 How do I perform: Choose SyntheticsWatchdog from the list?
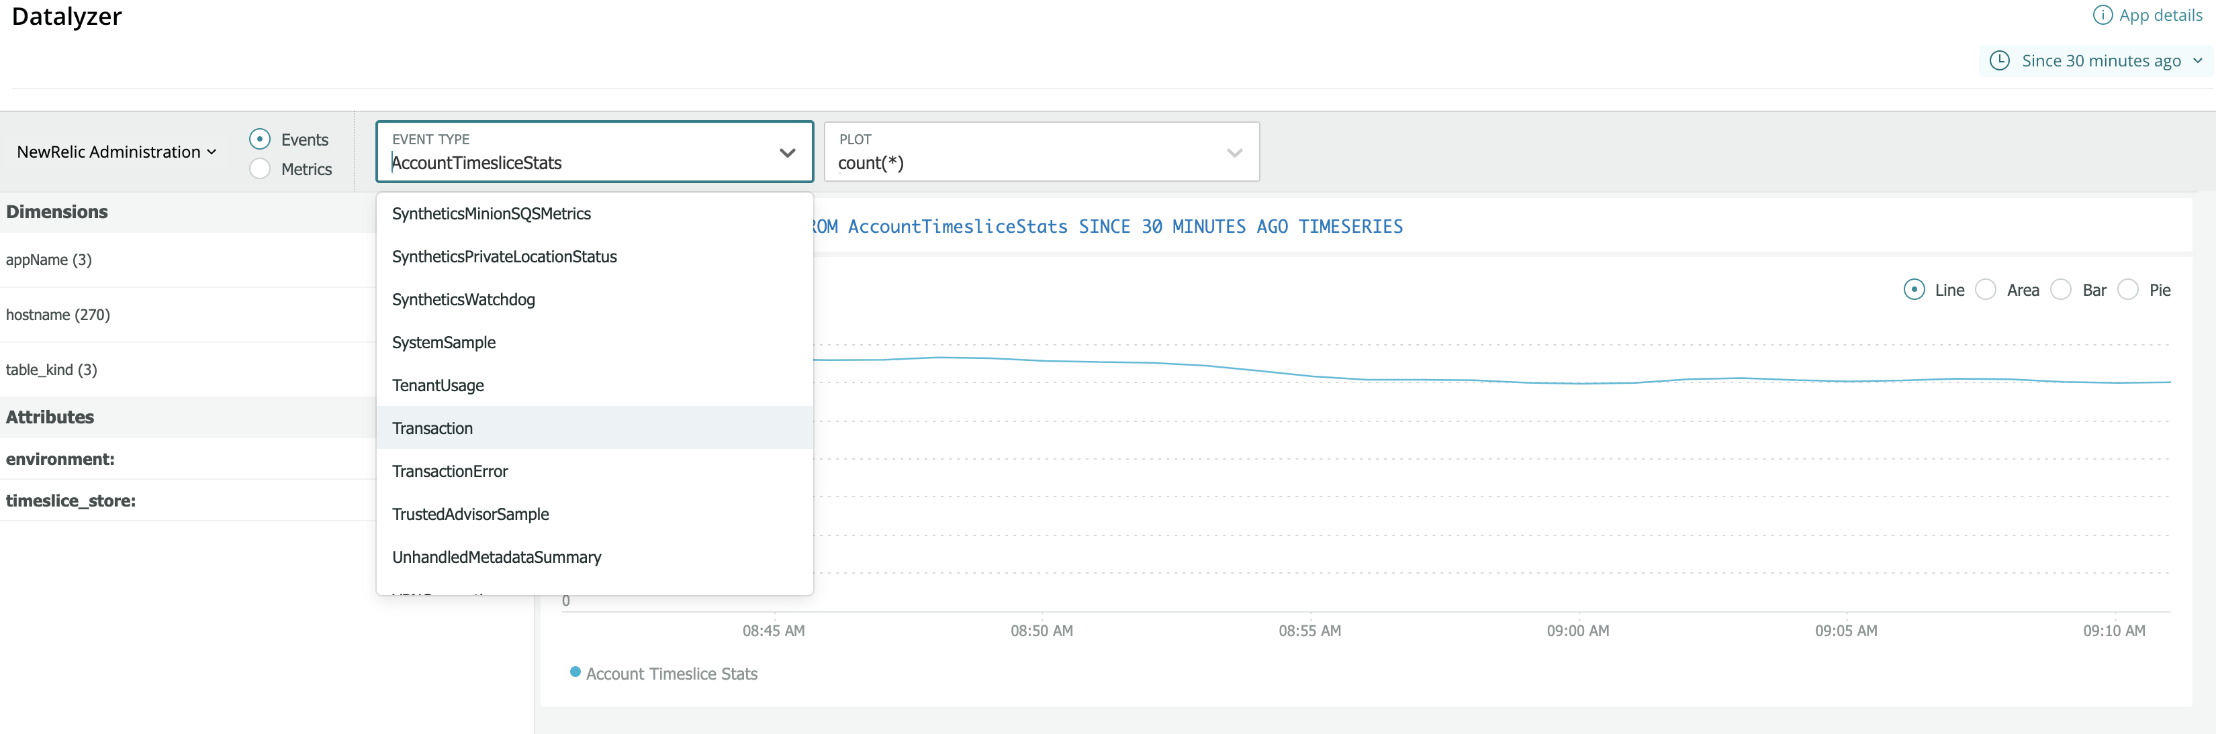(x=594, y=299)
